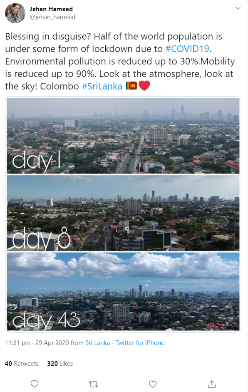
Task: Open the Twitter for iPhone link
Action: click(x=140, y=343)
